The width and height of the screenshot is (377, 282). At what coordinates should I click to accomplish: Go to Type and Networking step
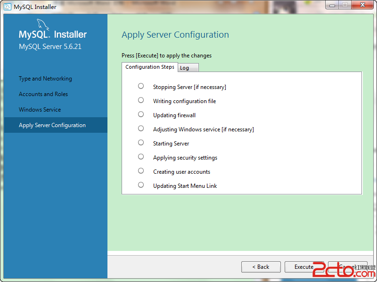pos(45,79)
